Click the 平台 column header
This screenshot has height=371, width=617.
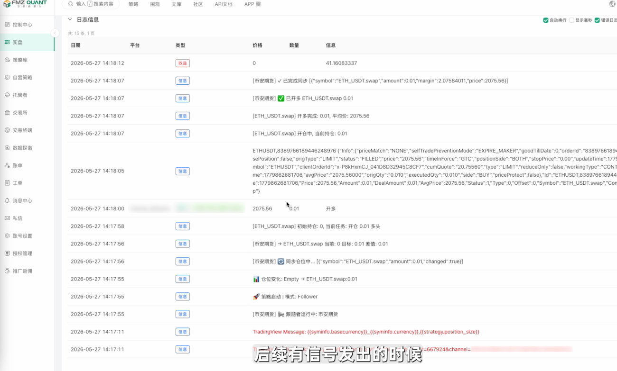coord(135,45)
